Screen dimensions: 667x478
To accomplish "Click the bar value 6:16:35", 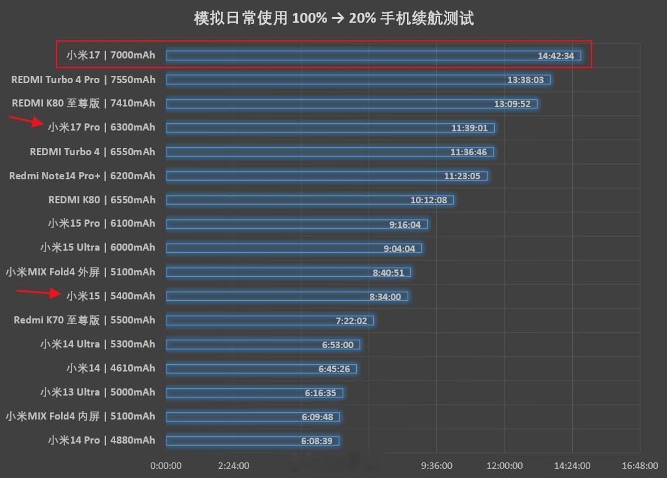I will (x=320, y=393).
